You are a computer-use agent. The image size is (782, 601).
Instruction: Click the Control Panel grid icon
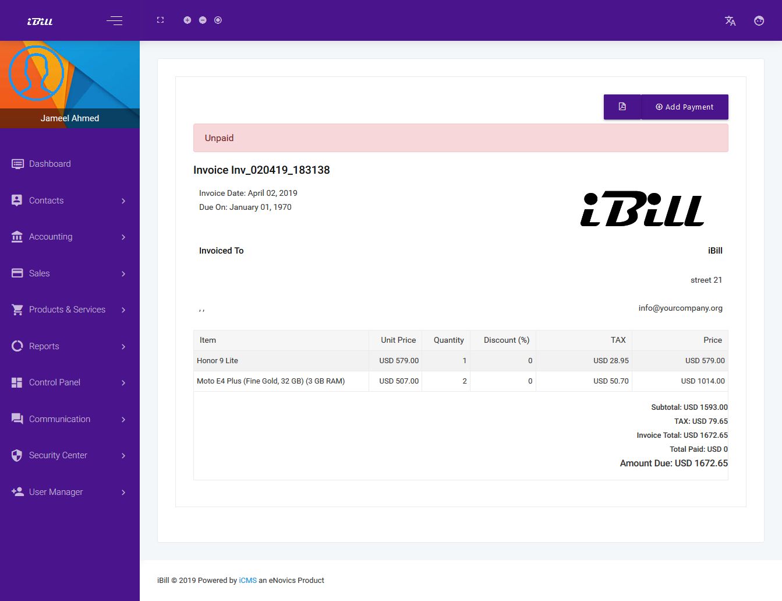17,382
